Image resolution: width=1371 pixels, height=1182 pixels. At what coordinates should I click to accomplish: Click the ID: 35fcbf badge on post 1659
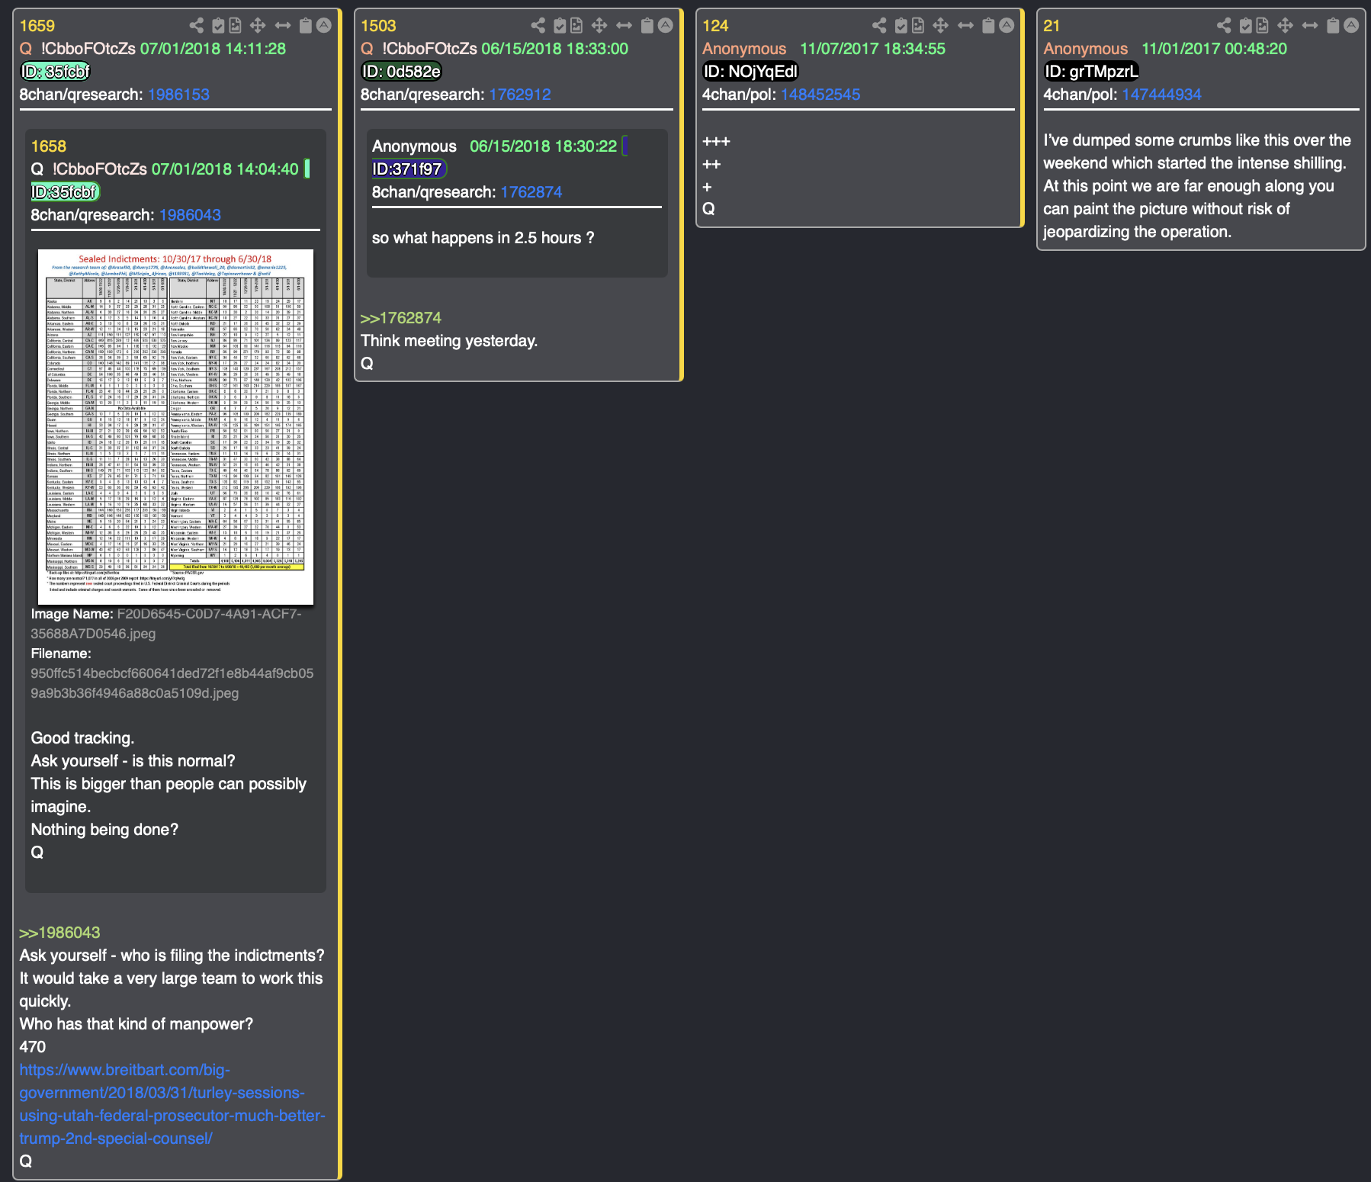(x=56, y=72)
